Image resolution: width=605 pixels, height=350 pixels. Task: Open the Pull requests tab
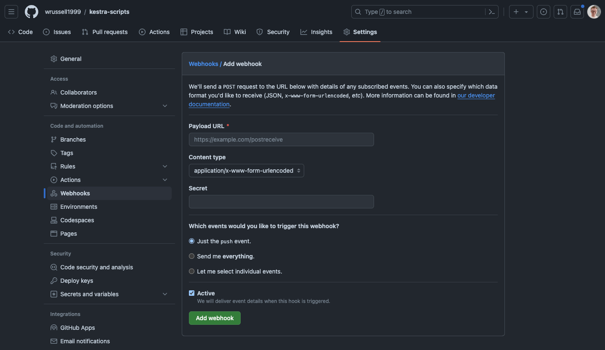click(x=104, y=32)
